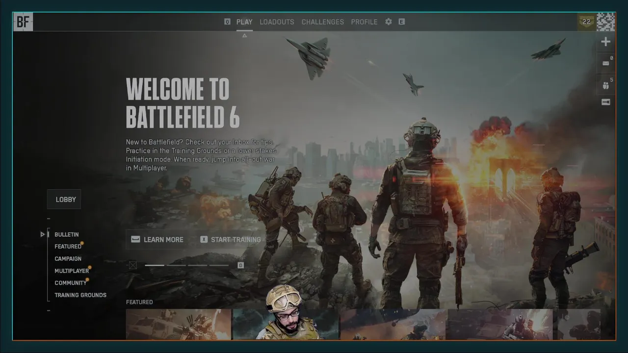The image size is (628, 353).
Task: Open the friends squad icon showing 5
Action: (x=606, y=86)
